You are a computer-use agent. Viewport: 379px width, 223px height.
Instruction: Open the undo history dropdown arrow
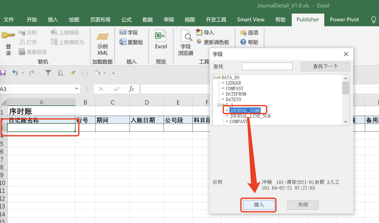coord(22,73)
